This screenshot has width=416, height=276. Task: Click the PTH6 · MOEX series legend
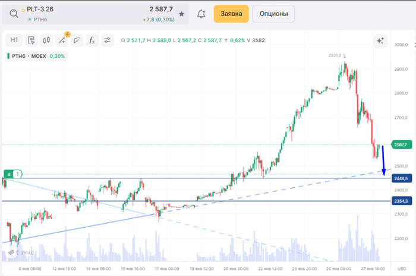click(x=36, y=57)
